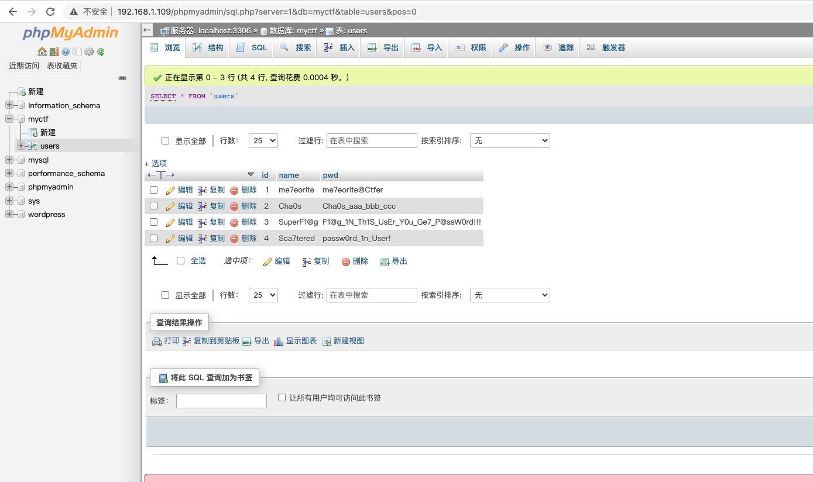Click the + 选项 options link
813x482 pixels.
pyautogui.click(x=156, y=163)
